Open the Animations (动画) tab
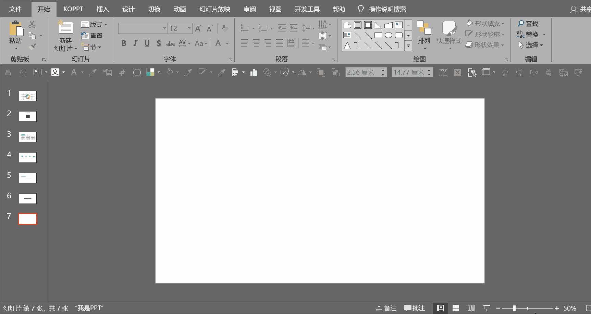The width and height of the screenshot is (591, 314). pos(180,9)
